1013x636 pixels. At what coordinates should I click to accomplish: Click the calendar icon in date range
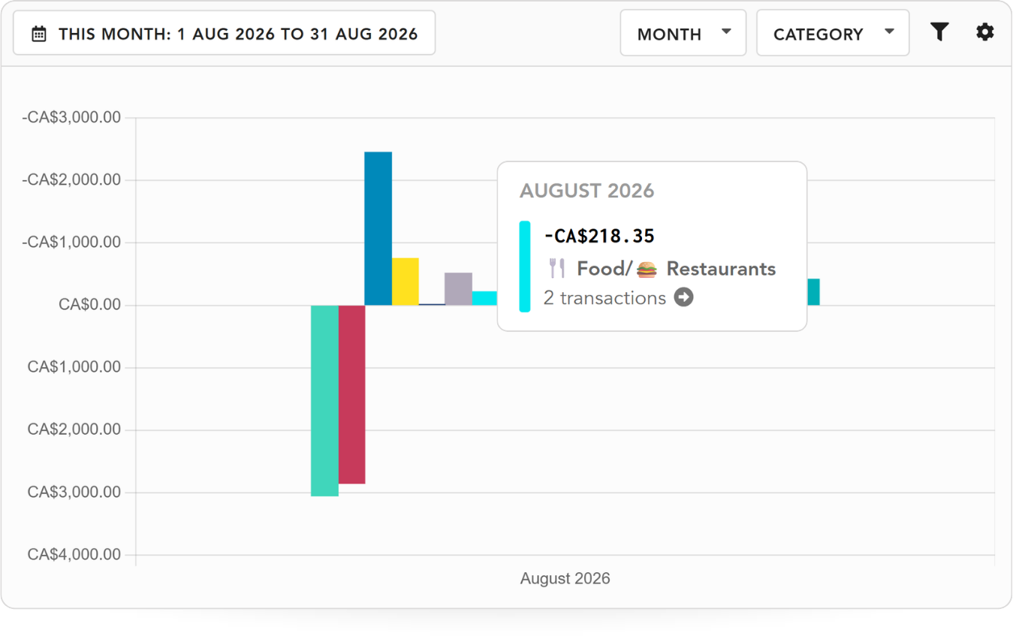click(x=39, y=34)
